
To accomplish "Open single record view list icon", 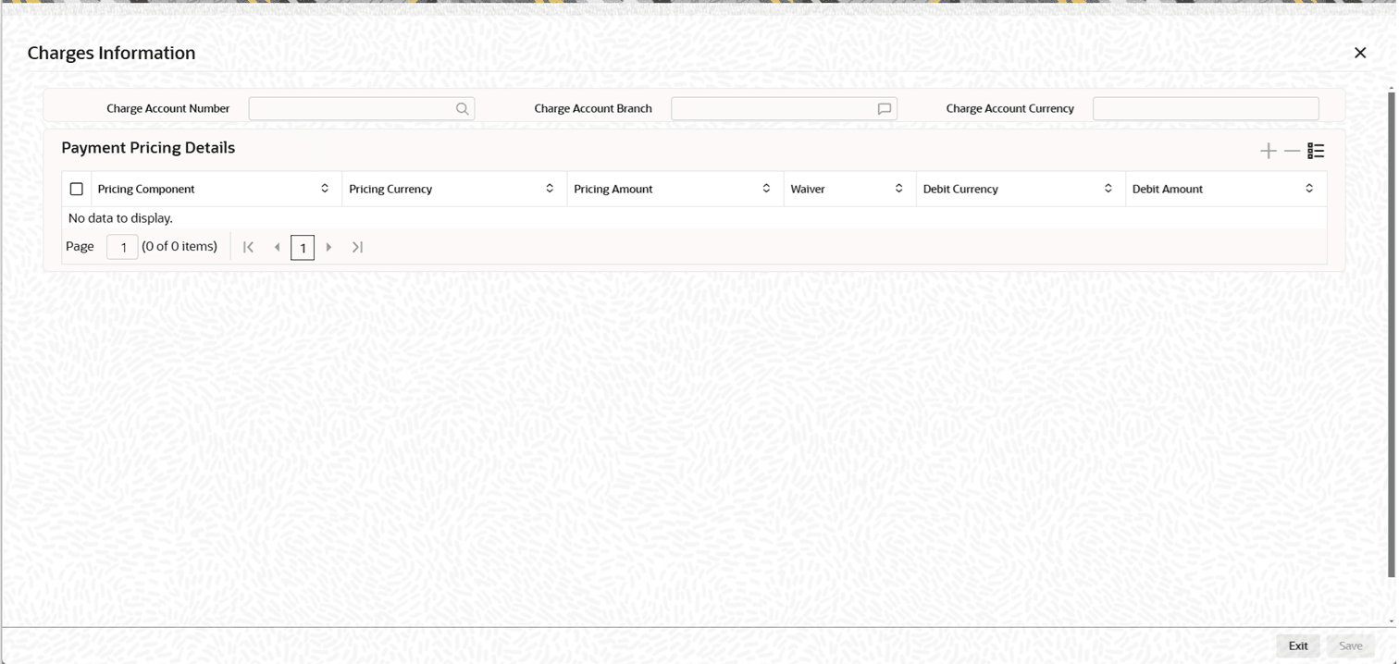I will pyautogui.click(x=1316, y=151).
